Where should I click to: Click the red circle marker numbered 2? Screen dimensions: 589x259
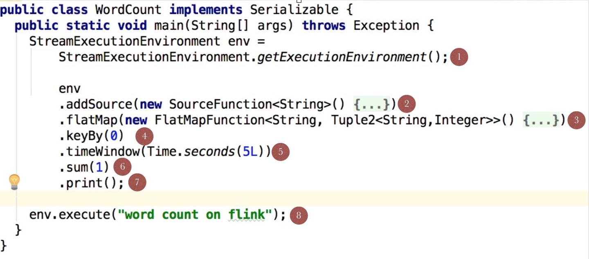point(406,104)
